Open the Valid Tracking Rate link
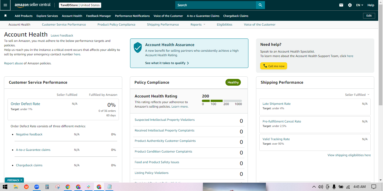This screenshot has height=191, width=383. coord(276,139)
